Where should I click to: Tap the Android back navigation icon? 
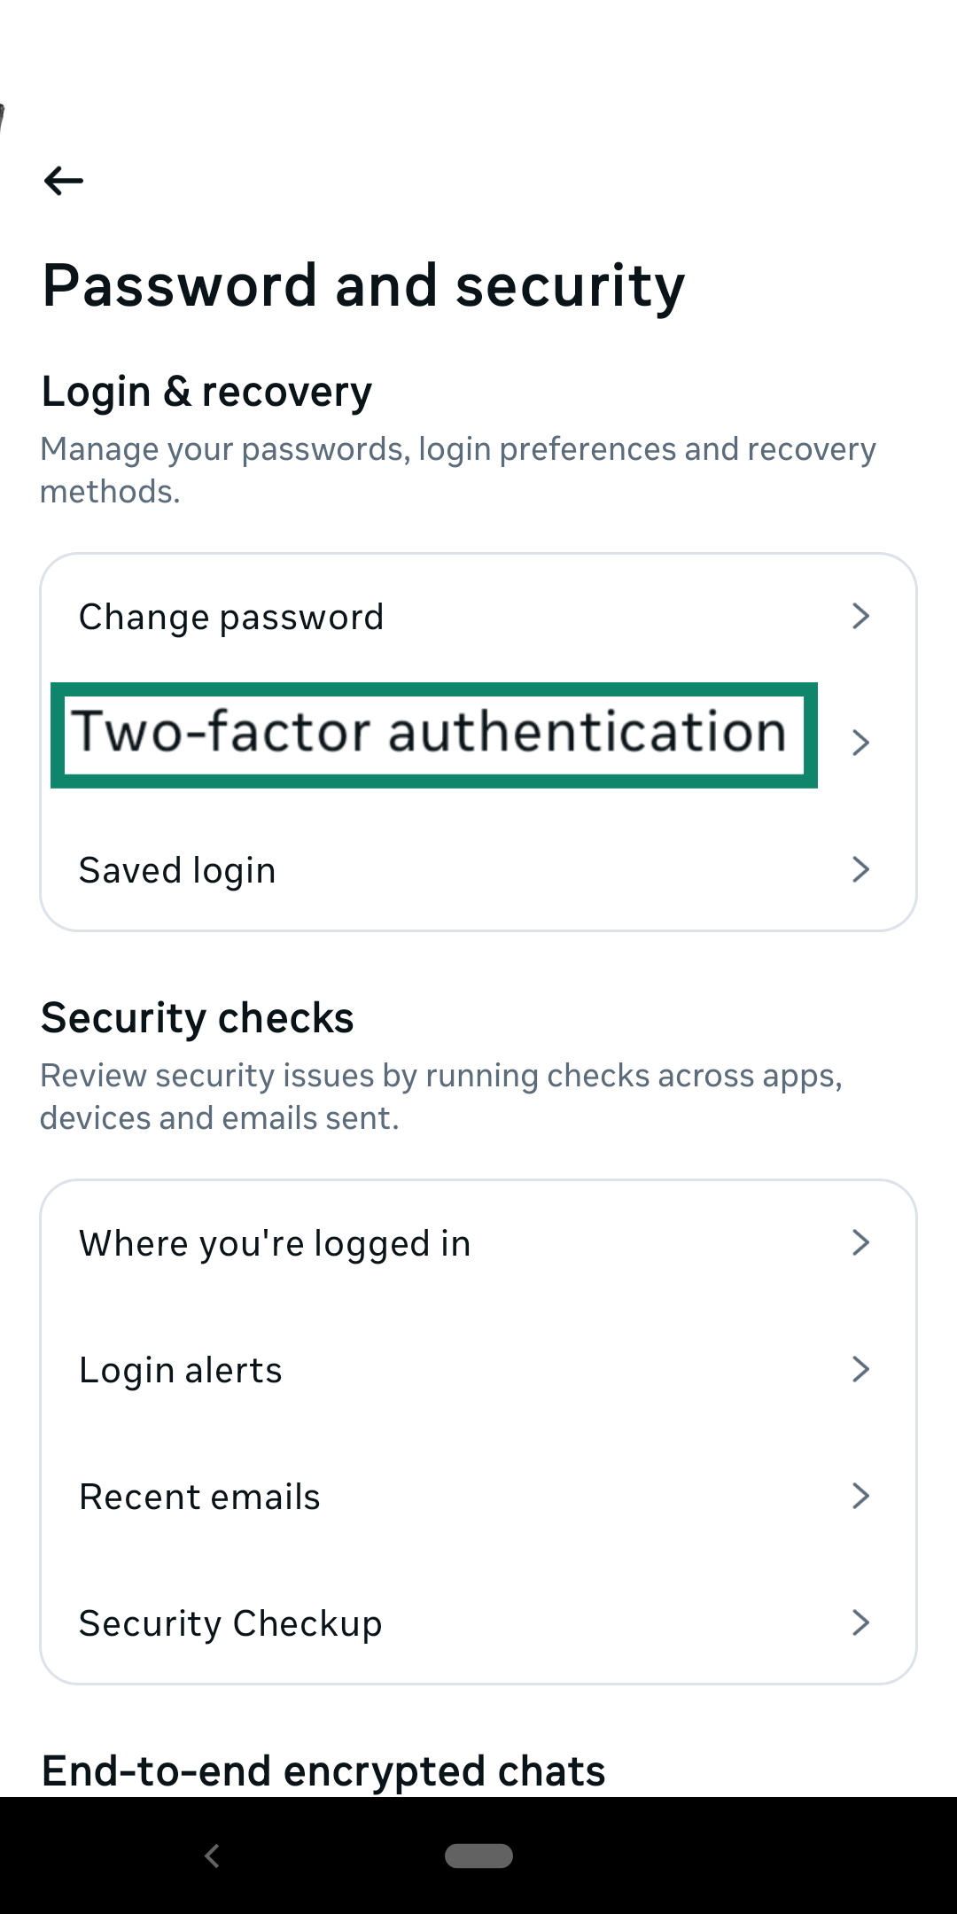point(213,1855)
